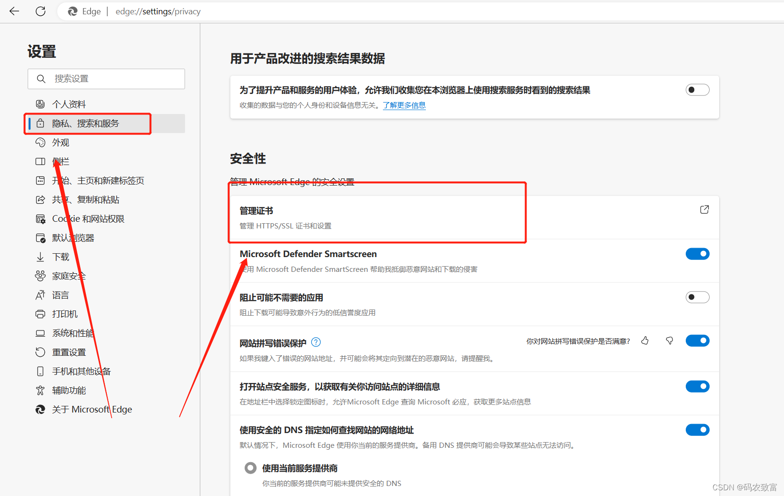Click the refresh page icon
The width and height of the screenshot is (784, 496).
tap(41, 11)
